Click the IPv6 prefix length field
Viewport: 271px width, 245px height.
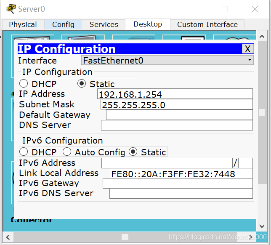tap(245, 163)
